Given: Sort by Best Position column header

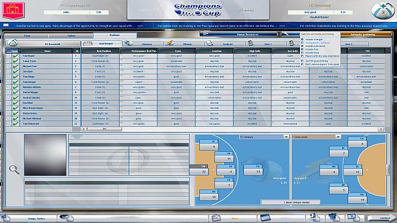Looking at the screenshot, I should click(100, 51).
